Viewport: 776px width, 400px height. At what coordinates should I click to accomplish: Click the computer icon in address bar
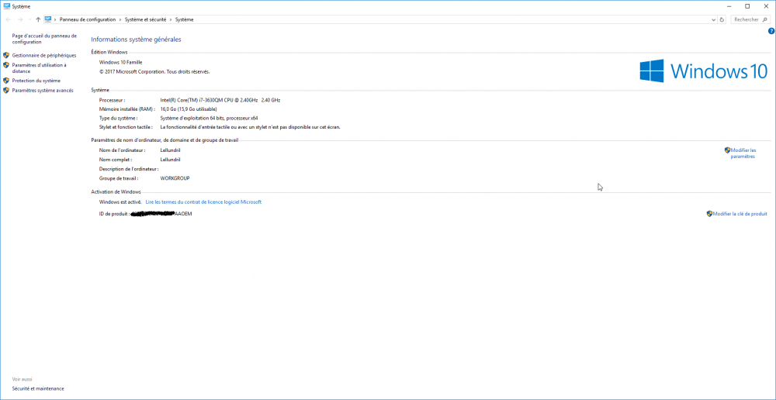pyautogui.click(x=48, y=19)
